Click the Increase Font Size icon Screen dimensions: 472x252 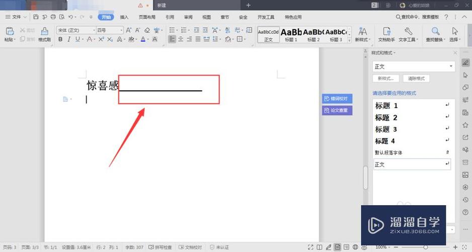coord(128,30)
